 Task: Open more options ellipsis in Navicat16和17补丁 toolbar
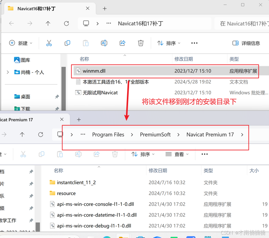coord(194,43)
